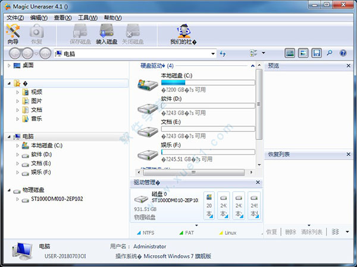Viewport: 357px width, 267px height.
Task: Select the 娱乐 (F:) drive icon in the file list
Action: tap(148, 155)
